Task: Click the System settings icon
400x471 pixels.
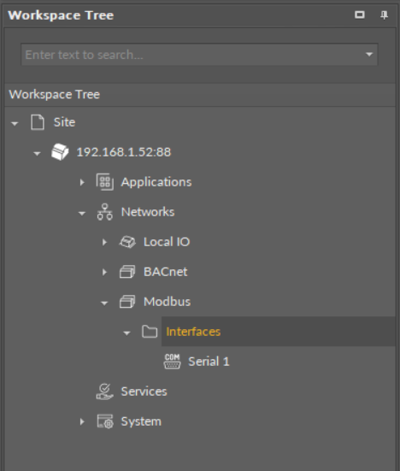Action: [105, 421]
